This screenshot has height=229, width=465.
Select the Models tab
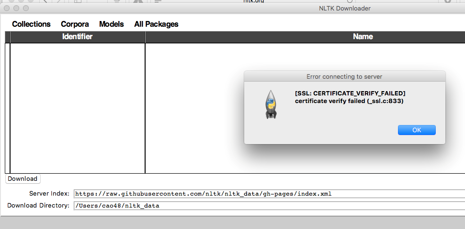point(111,24)
